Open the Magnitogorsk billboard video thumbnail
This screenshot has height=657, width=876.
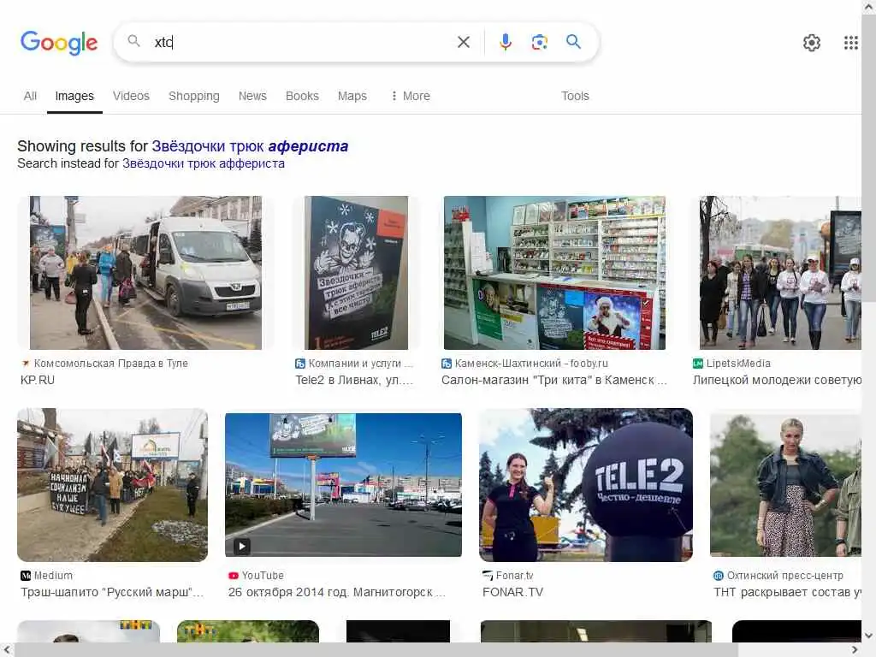click(x=343, y=485)
